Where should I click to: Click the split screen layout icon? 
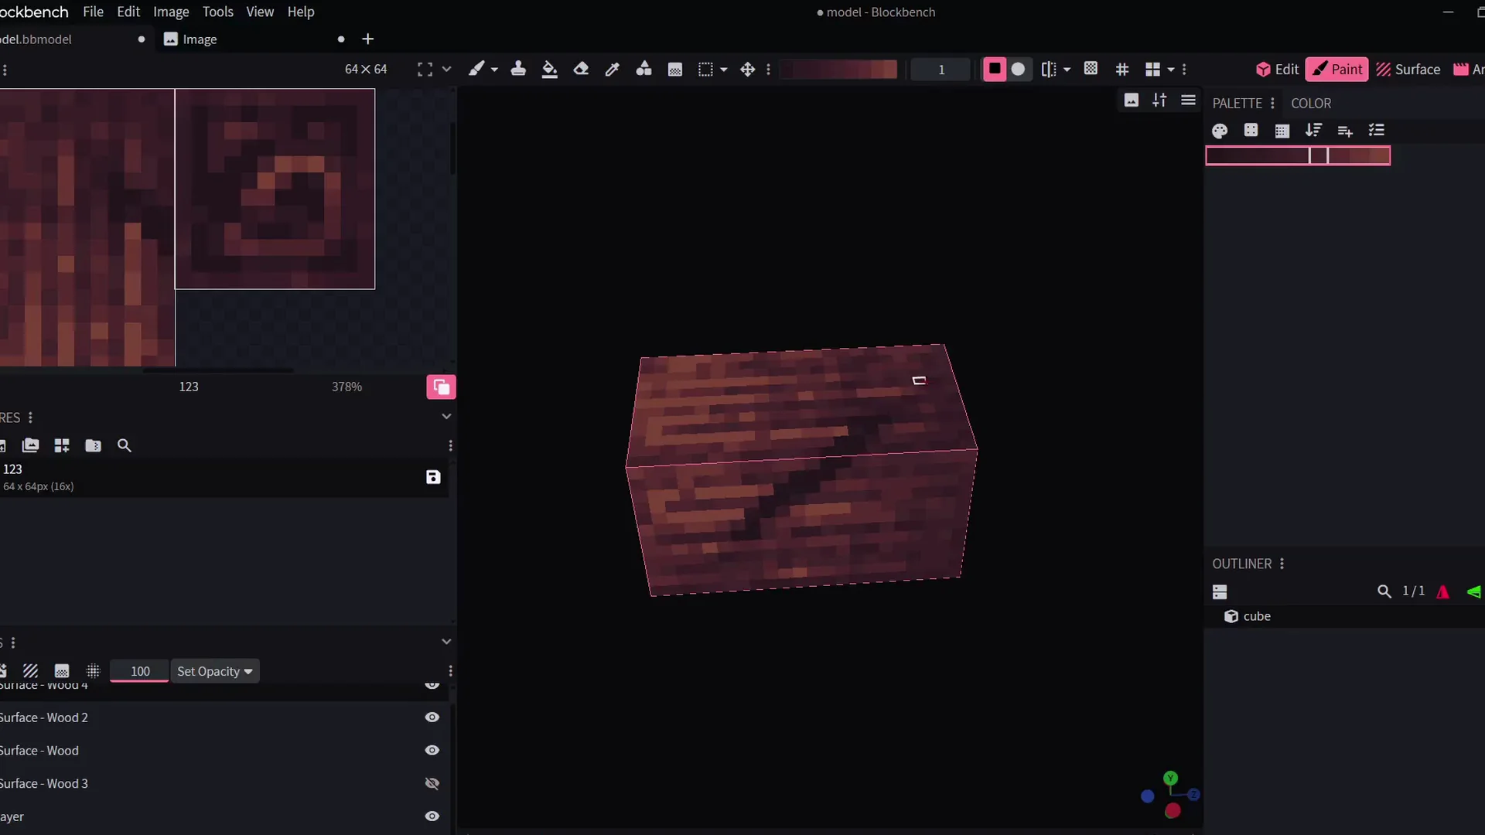(1152, 70)
